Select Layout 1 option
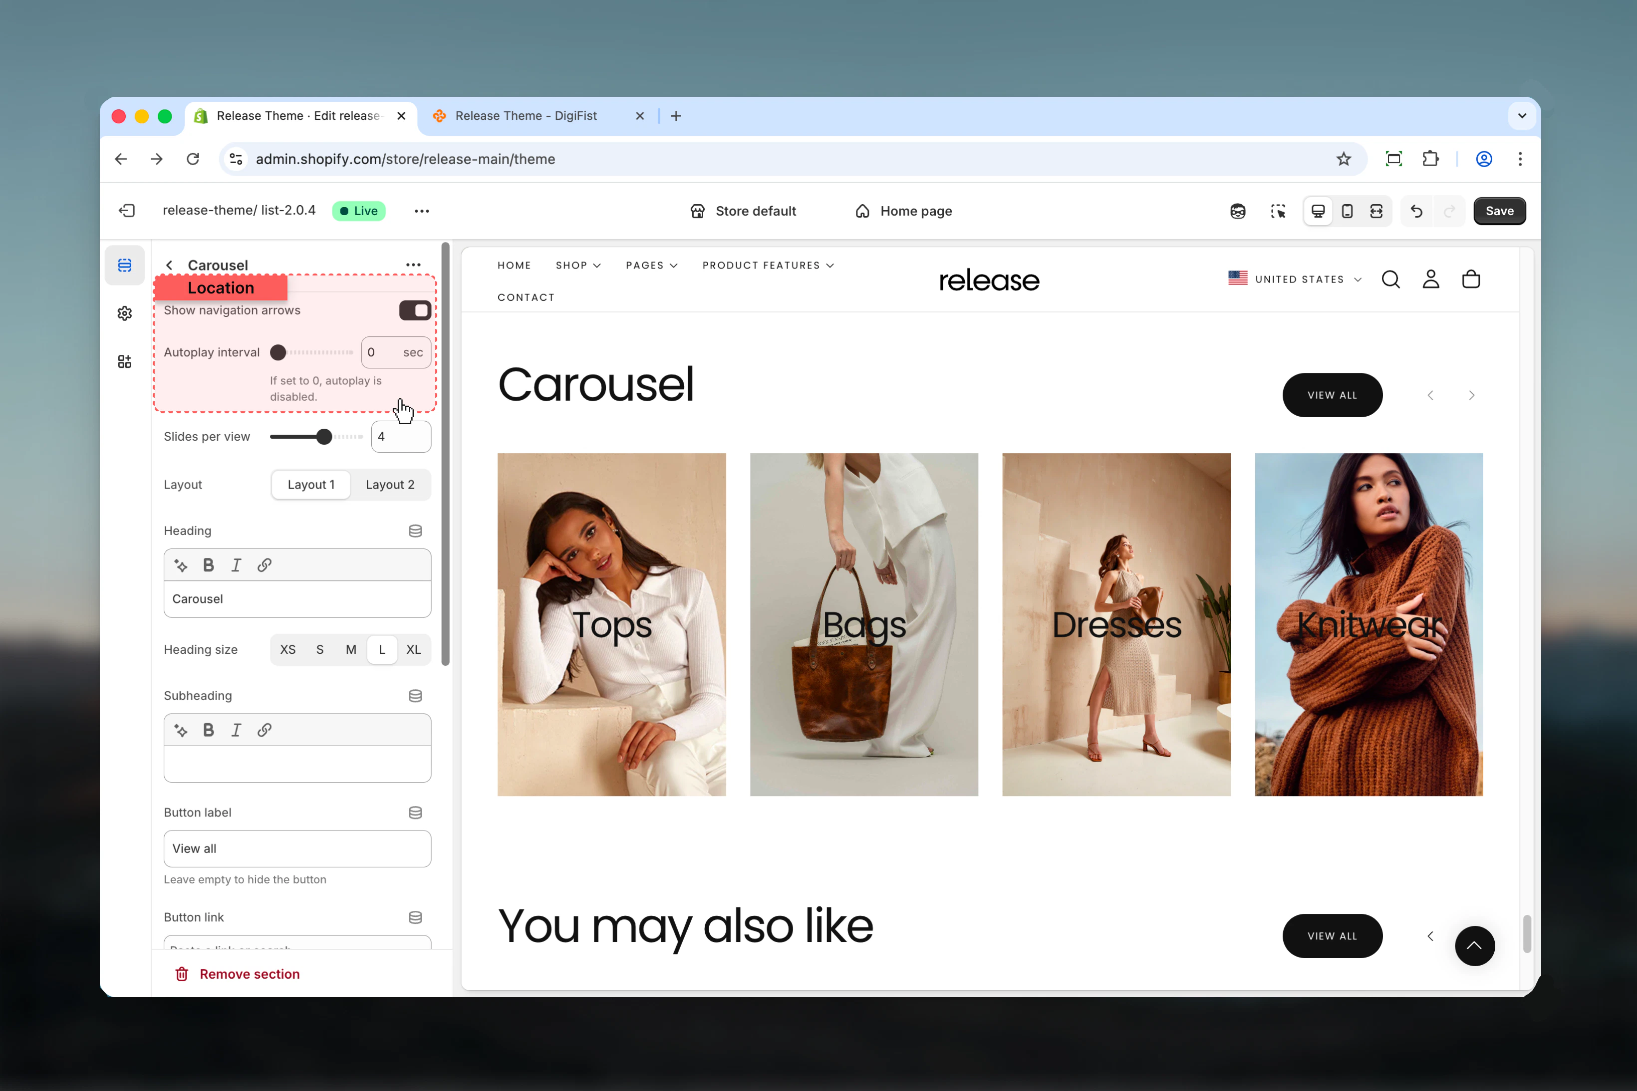 point(311,485)
